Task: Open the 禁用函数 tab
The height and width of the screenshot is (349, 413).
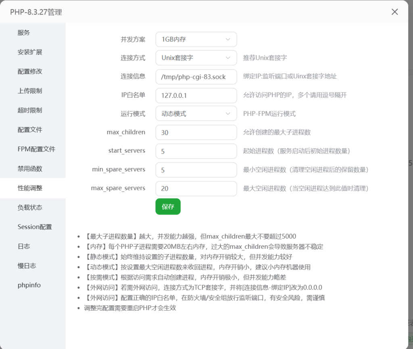Action: [x=30, y=168]
